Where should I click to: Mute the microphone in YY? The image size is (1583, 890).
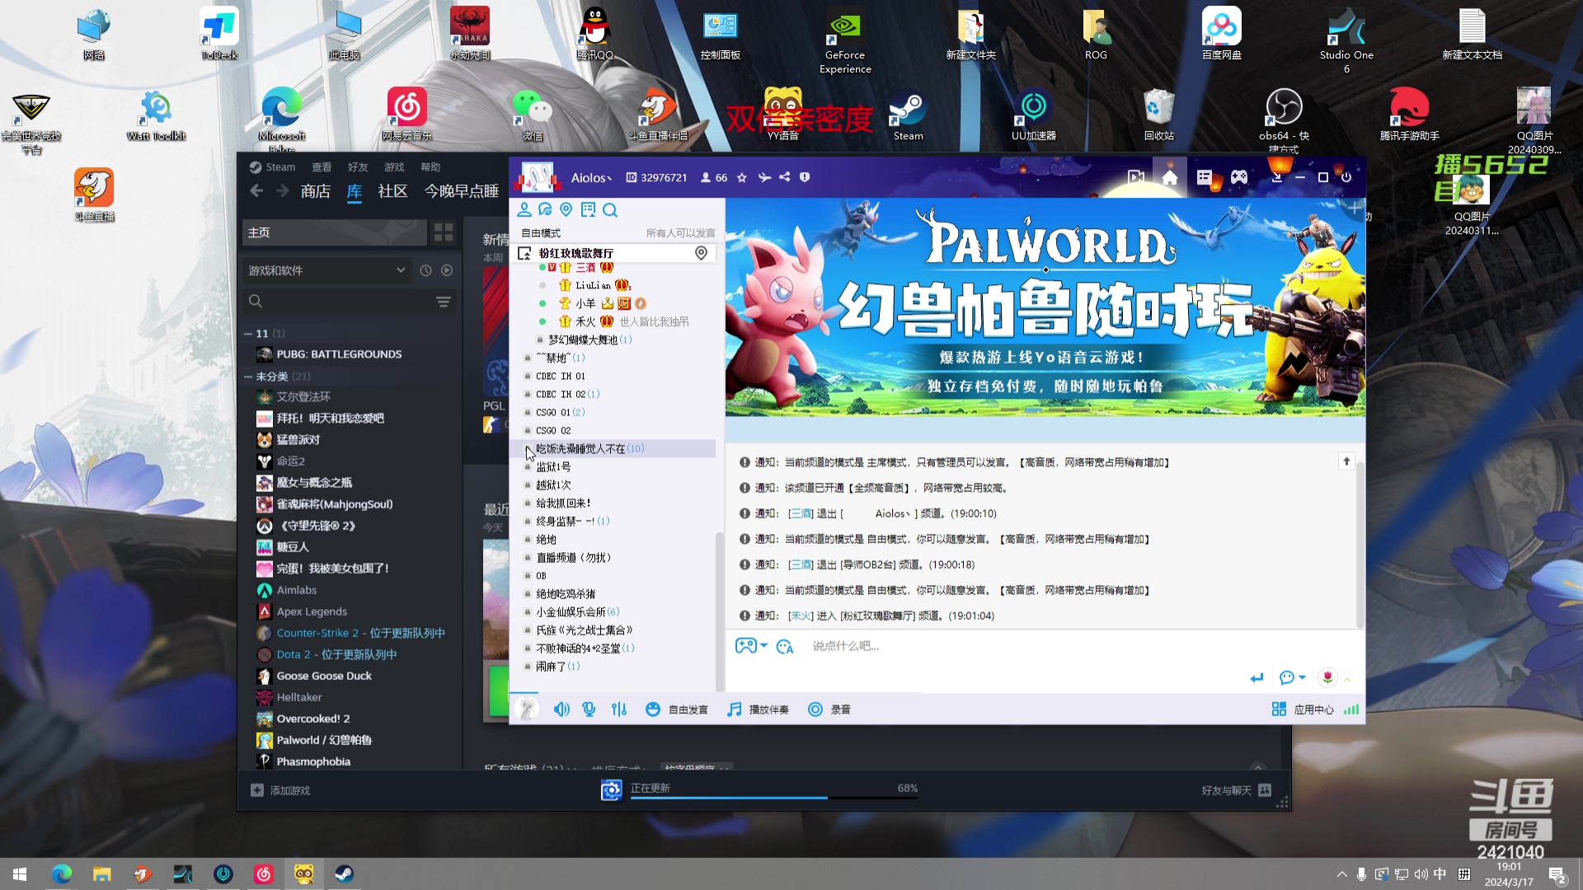click(589, 709)
